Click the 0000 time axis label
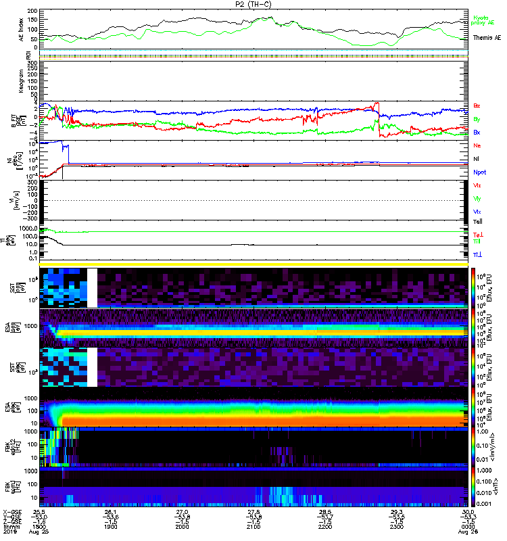 [468, 527]
